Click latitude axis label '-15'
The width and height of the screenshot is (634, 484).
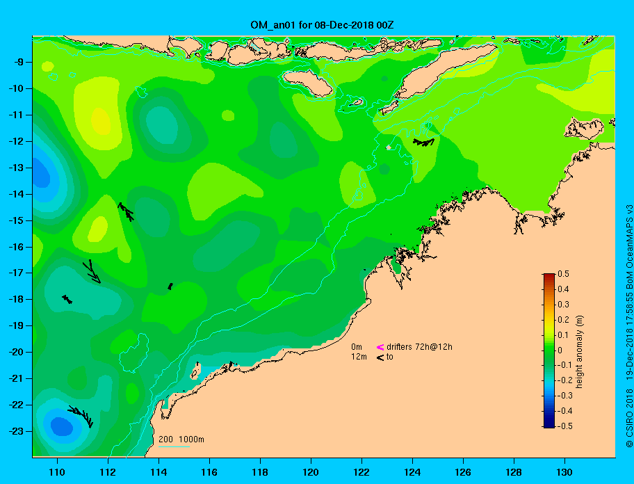coord(16,220)
